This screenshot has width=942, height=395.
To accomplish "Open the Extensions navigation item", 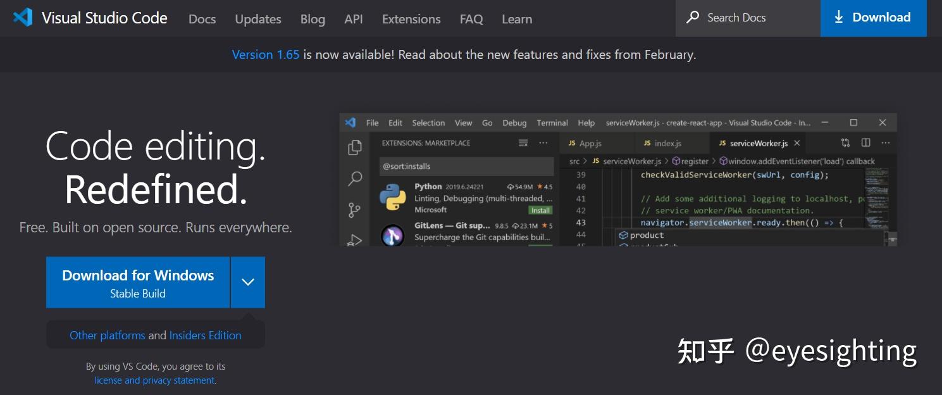I will click(x=411, y=19).
